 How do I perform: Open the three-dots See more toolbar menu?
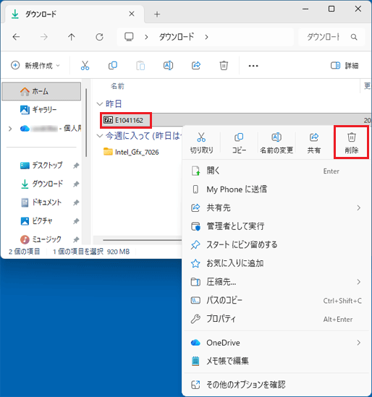point(253,66)
